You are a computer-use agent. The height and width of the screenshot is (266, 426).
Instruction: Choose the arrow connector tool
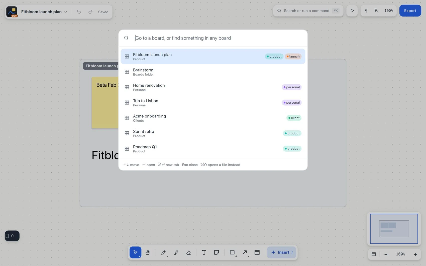point(245,252)
